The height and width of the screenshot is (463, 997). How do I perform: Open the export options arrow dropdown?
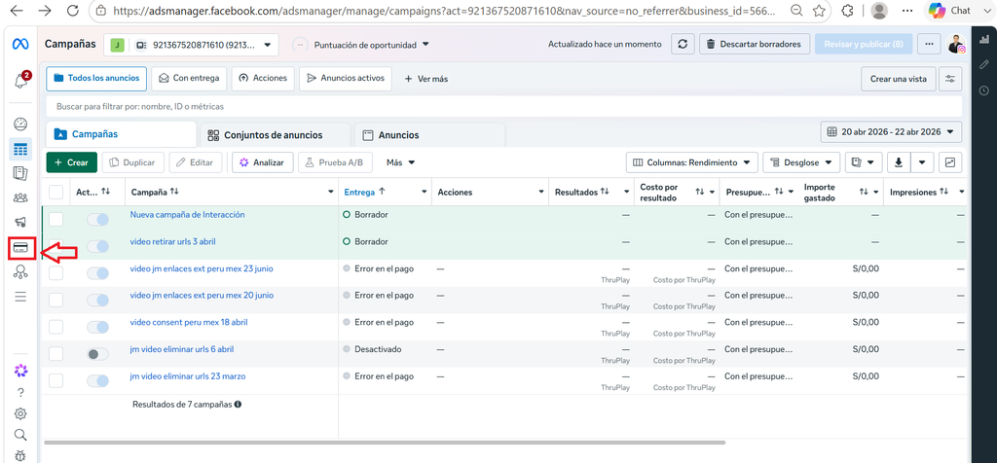pos(922,162)
